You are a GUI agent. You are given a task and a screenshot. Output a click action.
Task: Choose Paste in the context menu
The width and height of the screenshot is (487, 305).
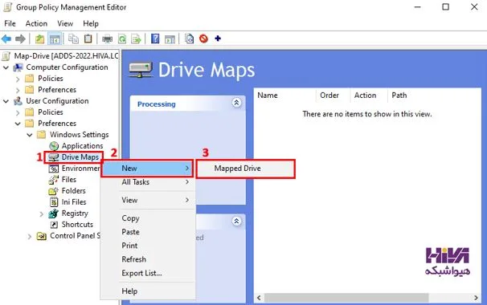tap(148, 232)
